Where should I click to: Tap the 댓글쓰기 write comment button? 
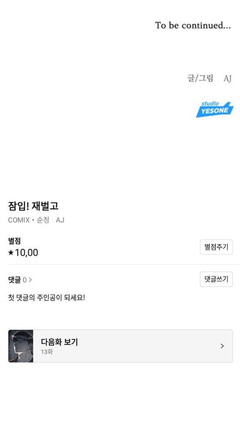216,279
